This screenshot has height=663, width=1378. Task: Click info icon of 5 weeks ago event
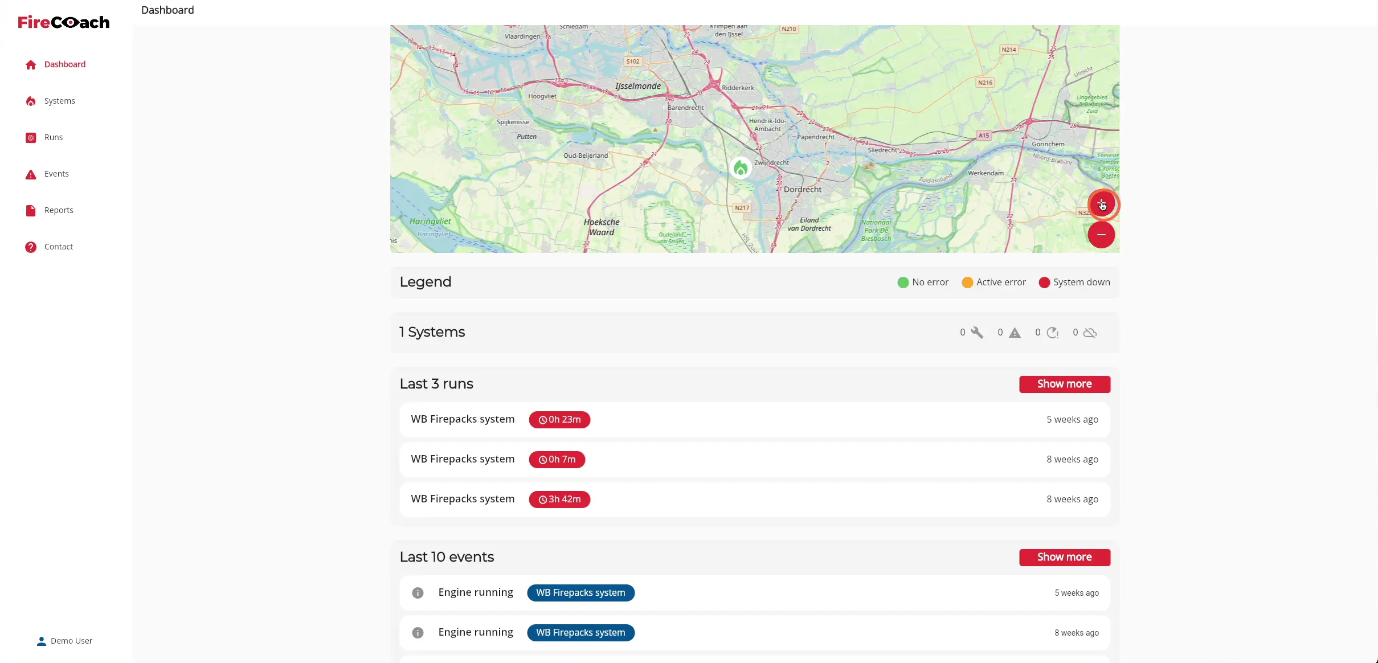[418, 593]
